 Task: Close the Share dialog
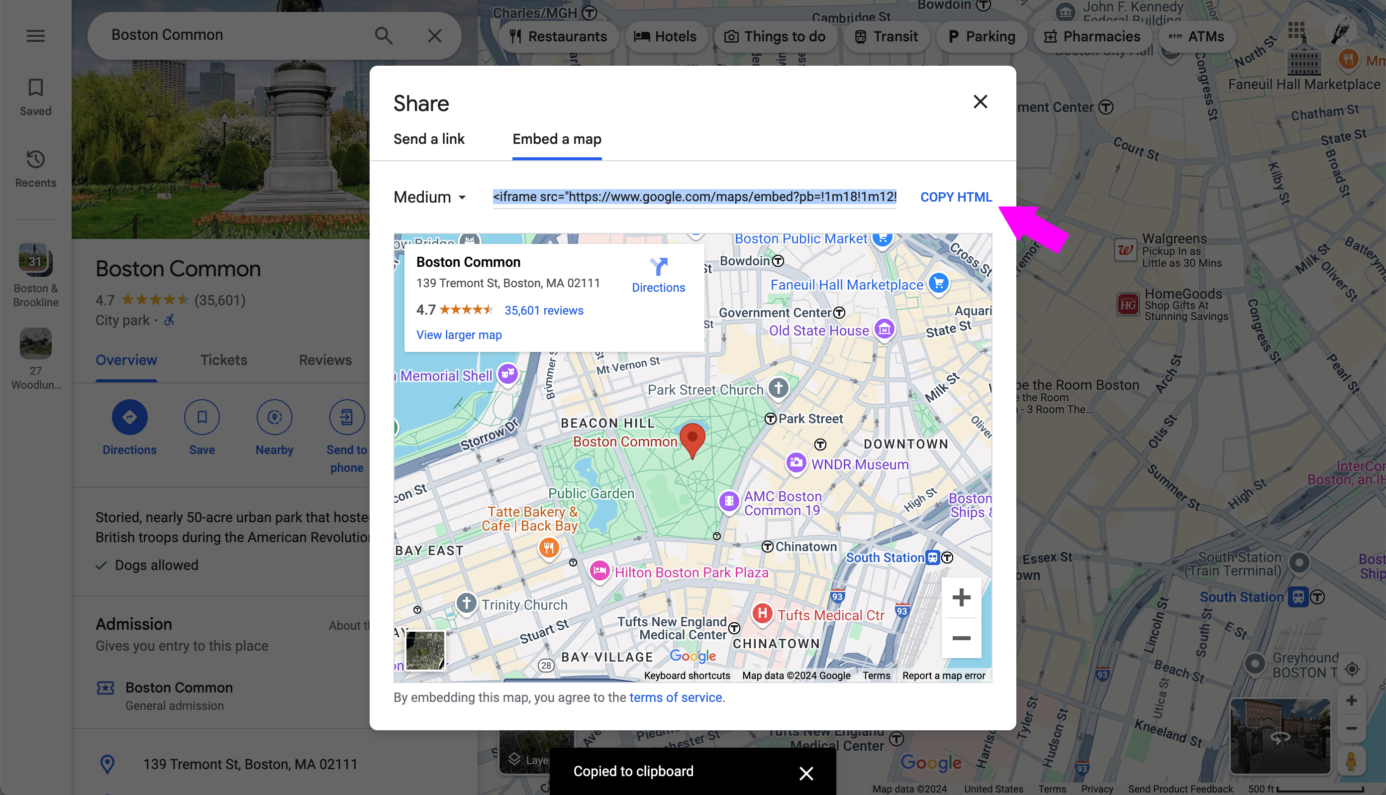tap(980, 102)
